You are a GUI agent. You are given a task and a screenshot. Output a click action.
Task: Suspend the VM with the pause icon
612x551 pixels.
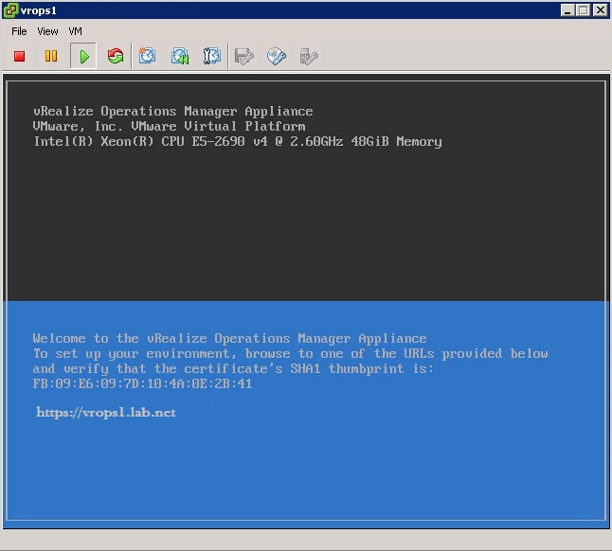[x=51, y=57]
